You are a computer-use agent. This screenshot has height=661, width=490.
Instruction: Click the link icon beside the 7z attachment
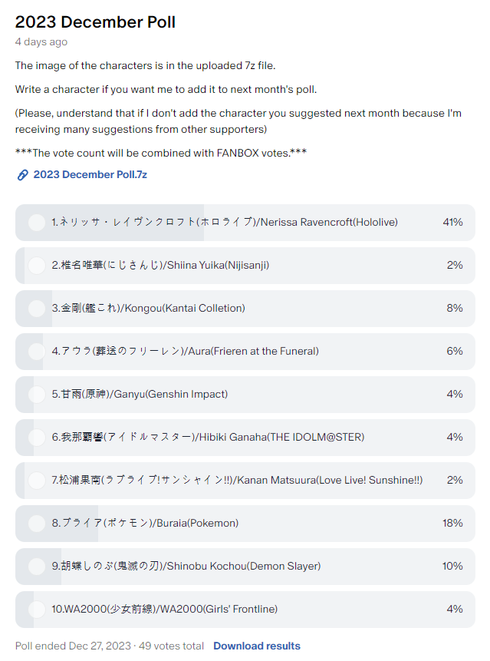22,175
